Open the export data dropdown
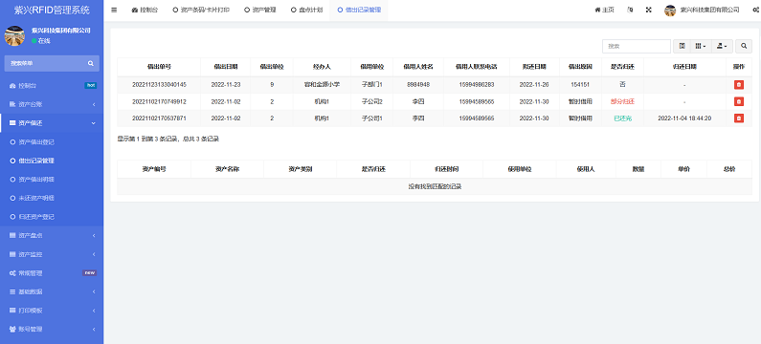761x344 pixels. coord(722,46)
